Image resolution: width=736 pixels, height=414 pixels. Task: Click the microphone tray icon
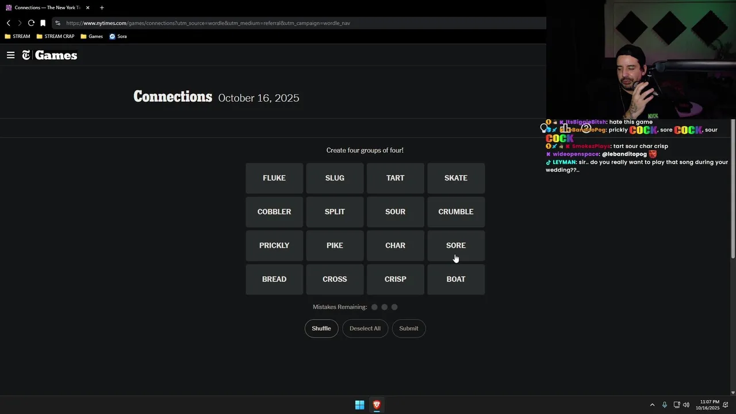(x=664, y=405)
